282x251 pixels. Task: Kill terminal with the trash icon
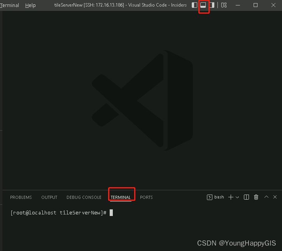tap(256, 197)
